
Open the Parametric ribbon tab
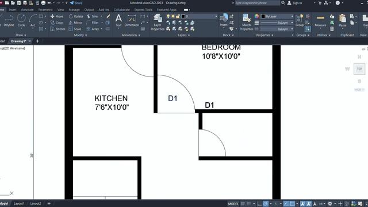tap(45, 10)
